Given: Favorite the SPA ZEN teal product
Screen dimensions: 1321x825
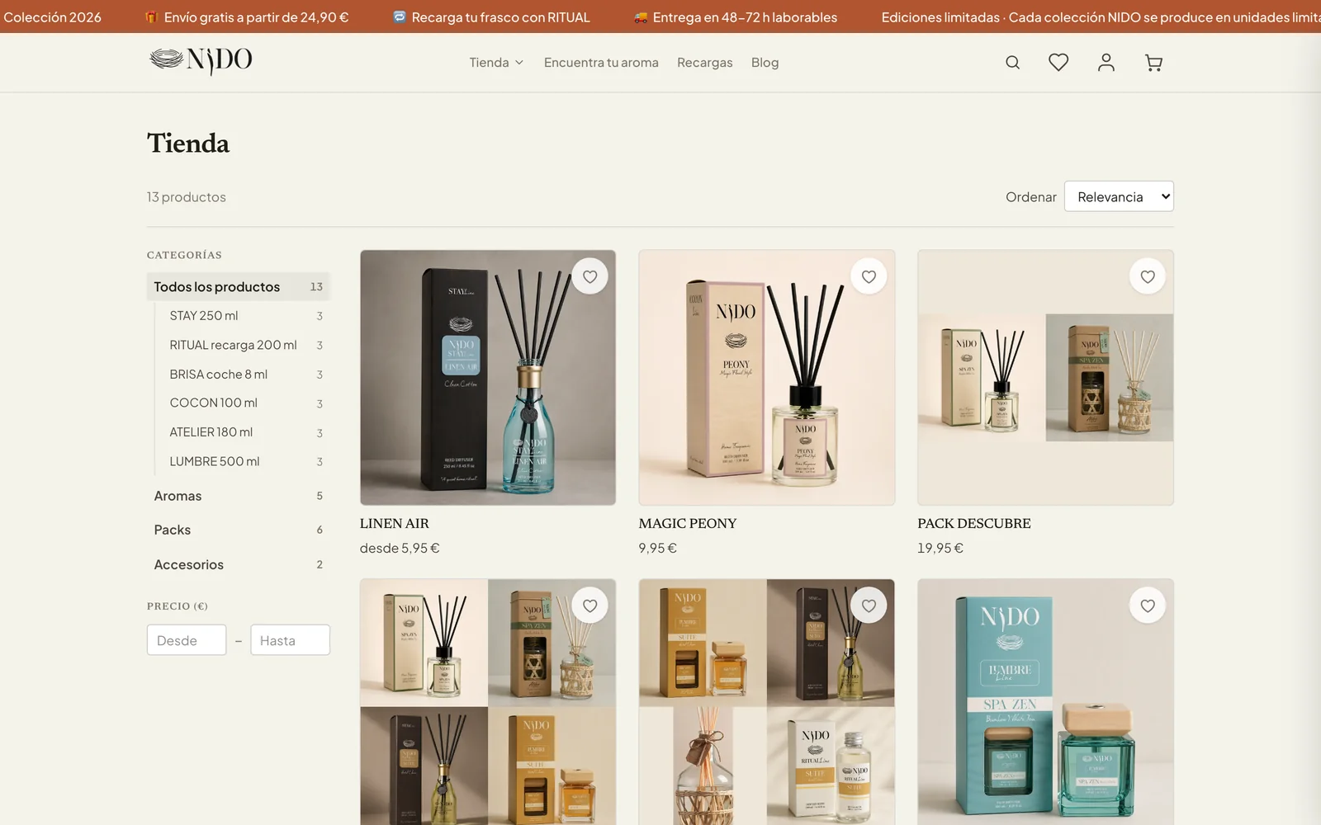Looking at the screenshot, I should pyautogui.click(x=1148, y=606).
